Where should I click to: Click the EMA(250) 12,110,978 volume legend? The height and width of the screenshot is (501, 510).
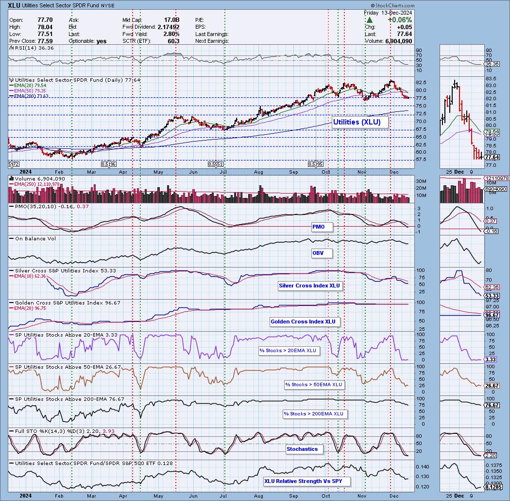34,184
